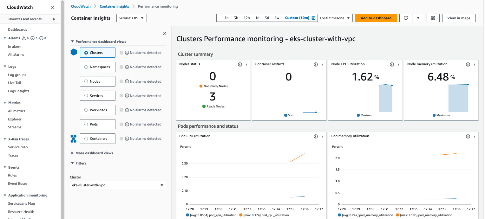The height and width of the screenshot is (219, 485).
Task: Open custom time range calendar icon
Action: (x=313, y=18)
